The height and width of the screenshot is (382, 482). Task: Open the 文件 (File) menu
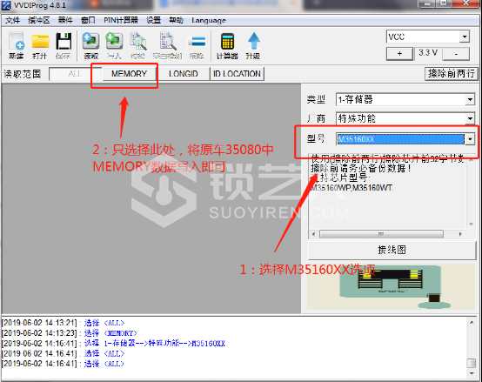point(13,20)
